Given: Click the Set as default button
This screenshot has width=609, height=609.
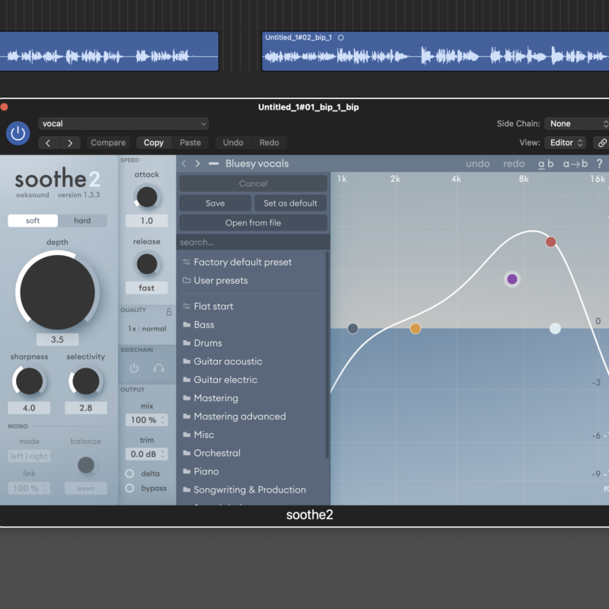Looking at the screenshot, I should point(290,203).
